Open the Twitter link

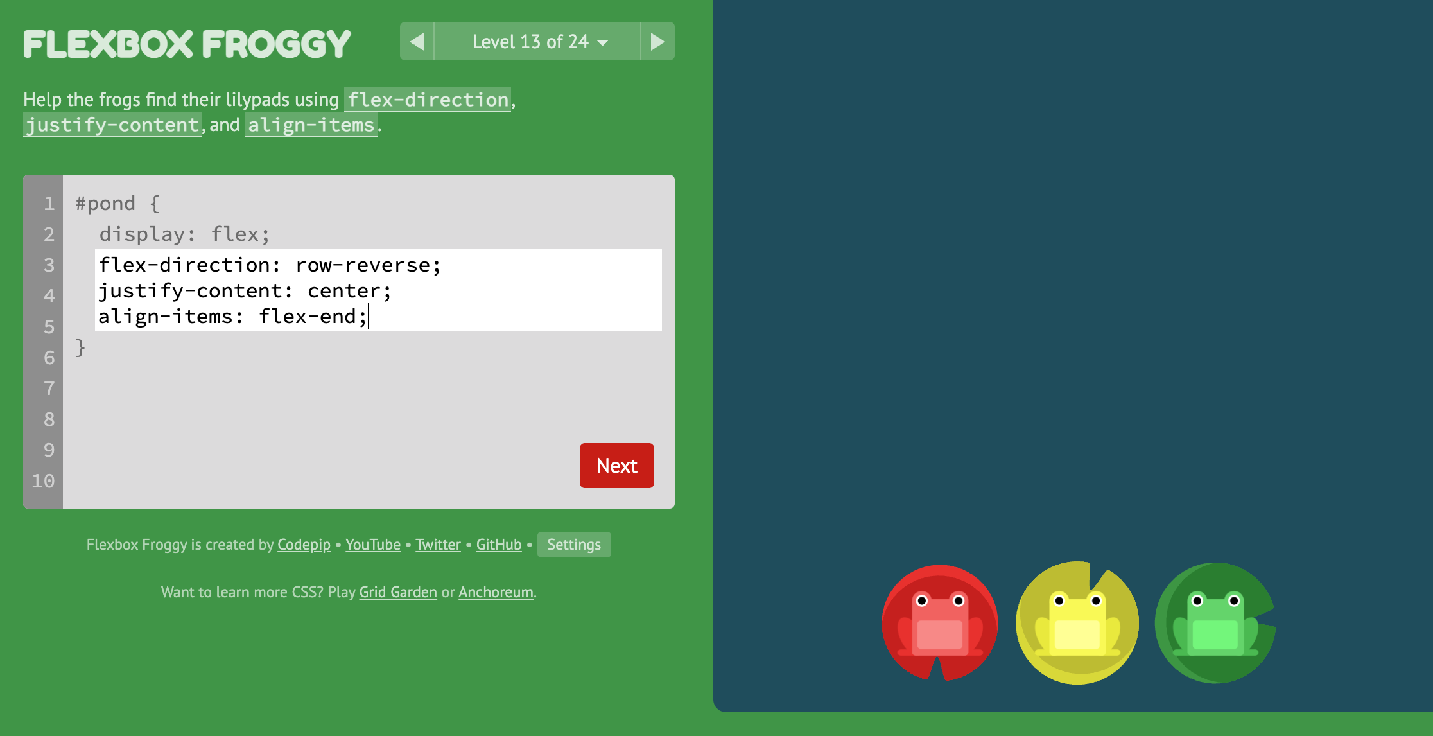pyautogui.click(x=438, y=545)
